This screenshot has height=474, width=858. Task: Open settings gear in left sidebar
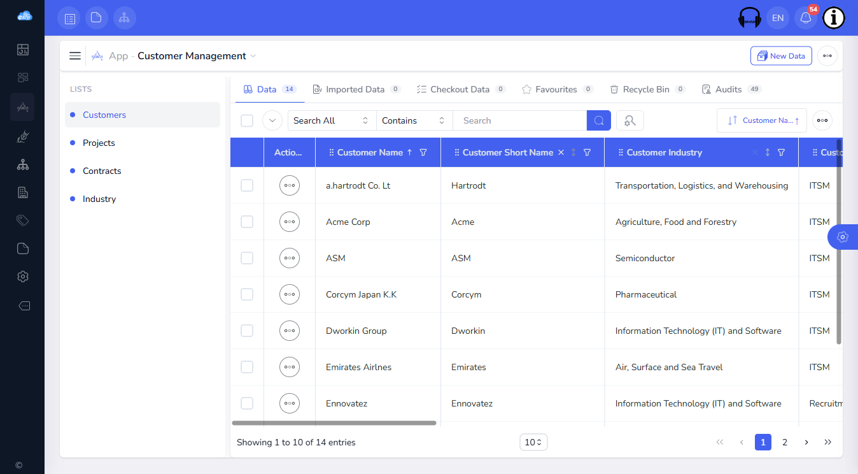[x=23, y=276]
